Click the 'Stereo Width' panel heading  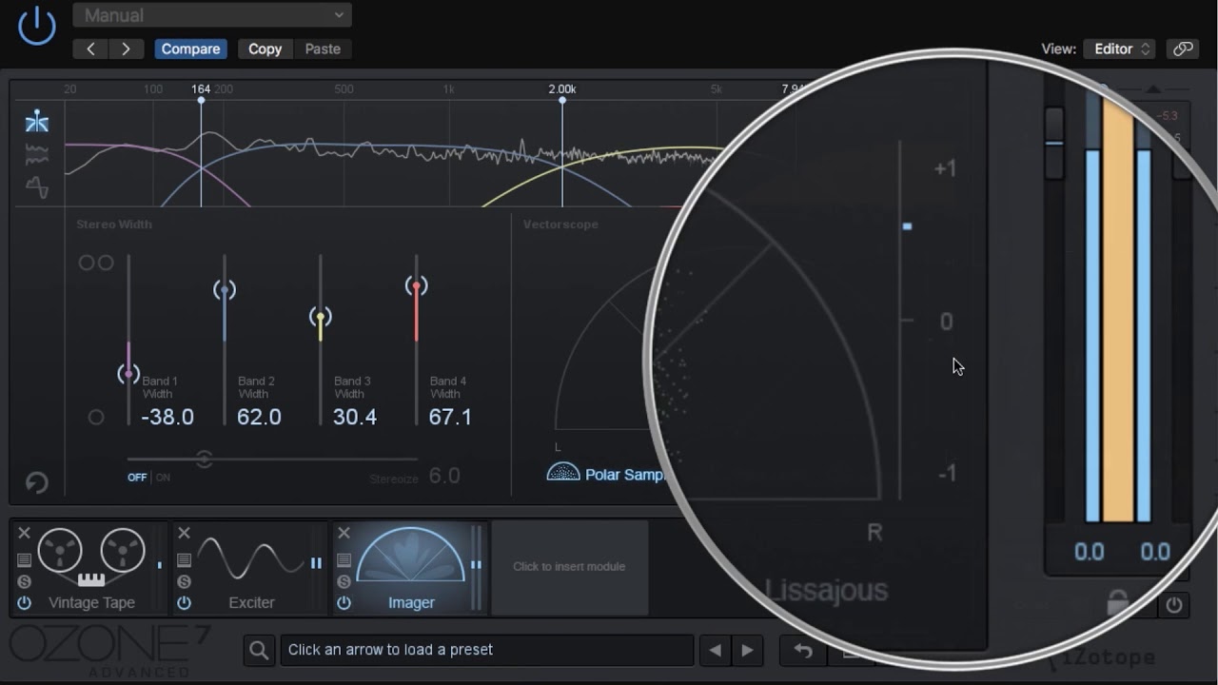click(114, 225)
